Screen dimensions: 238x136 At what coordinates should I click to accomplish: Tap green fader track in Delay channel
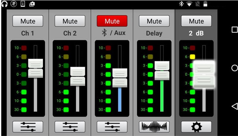pos(162,96)
